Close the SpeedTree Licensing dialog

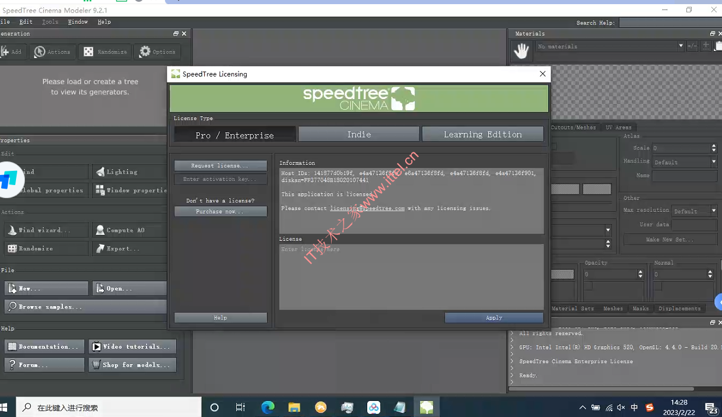point(542,74)
